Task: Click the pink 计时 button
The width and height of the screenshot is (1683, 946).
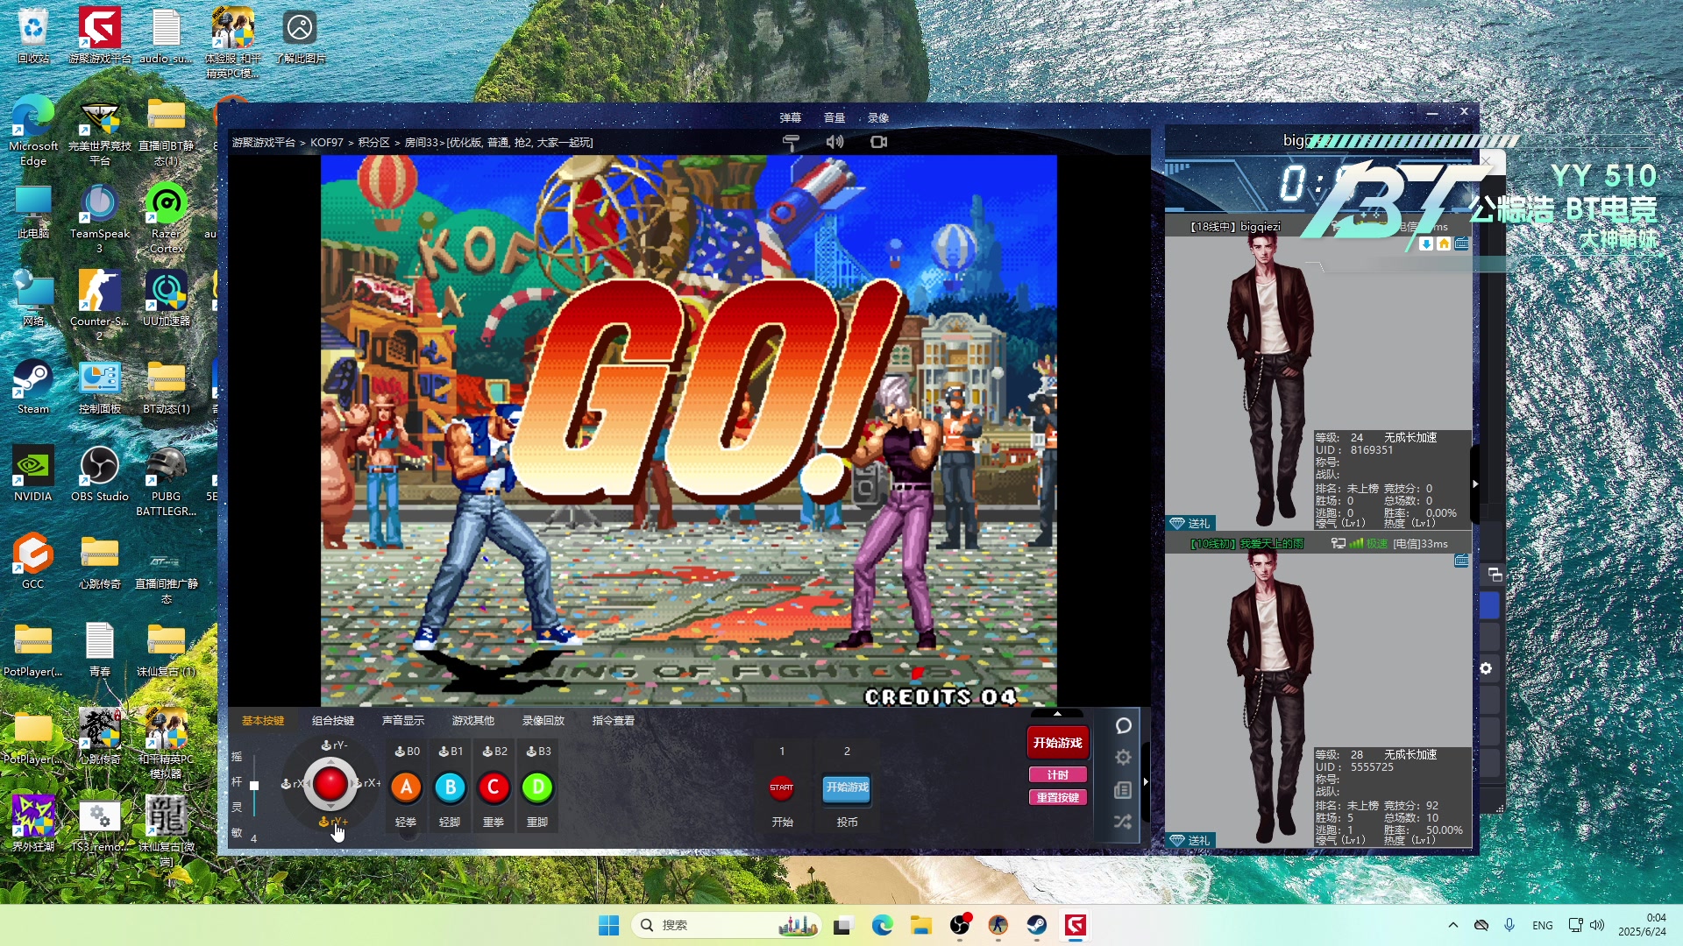Action: point(1058,775)
